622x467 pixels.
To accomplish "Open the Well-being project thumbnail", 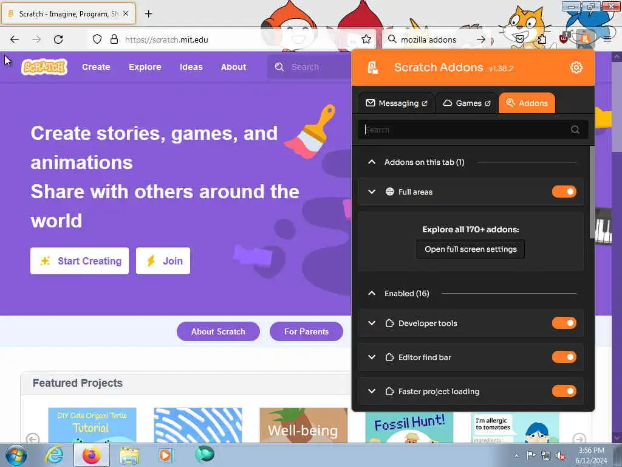I will coord(304,425).
